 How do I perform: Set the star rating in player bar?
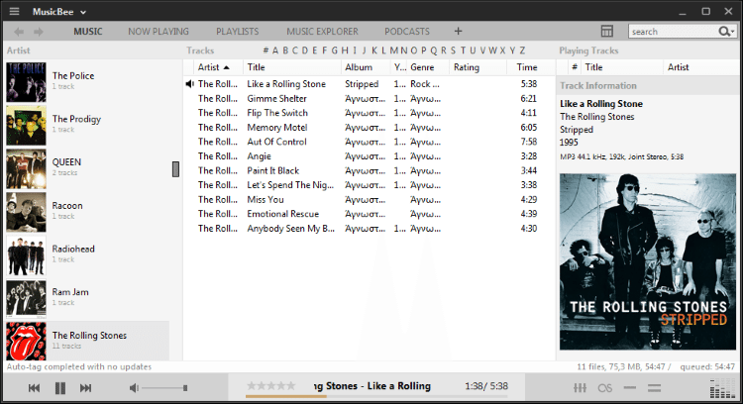[271, 386]
